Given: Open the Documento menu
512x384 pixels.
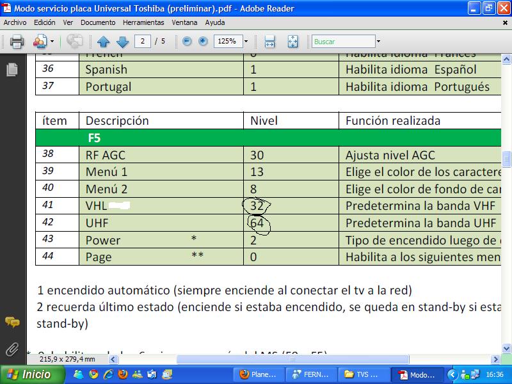Looking at the screenshot, I should [x=98, y=22].
